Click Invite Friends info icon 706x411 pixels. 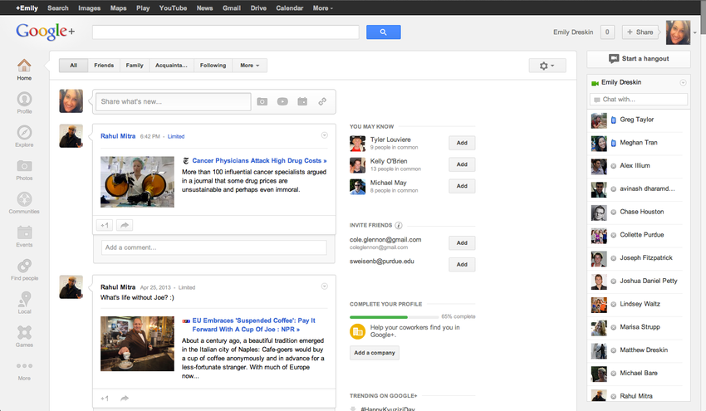[x=399, y=226]
